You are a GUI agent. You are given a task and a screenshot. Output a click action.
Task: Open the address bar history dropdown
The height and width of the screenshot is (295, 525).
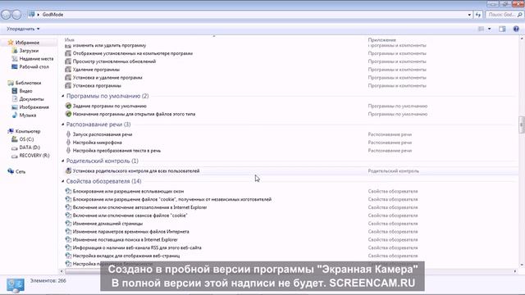tap(469, 15)
